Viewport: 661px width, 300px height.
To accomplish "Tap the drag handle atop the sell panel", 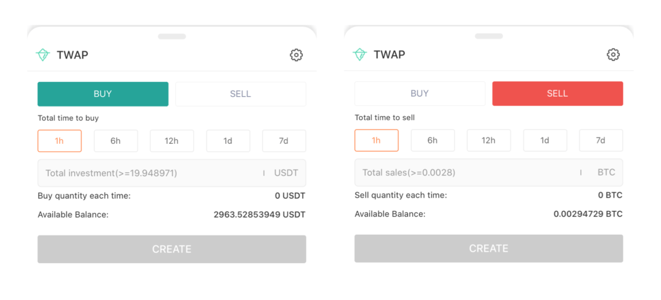I will tap(489, 36).
